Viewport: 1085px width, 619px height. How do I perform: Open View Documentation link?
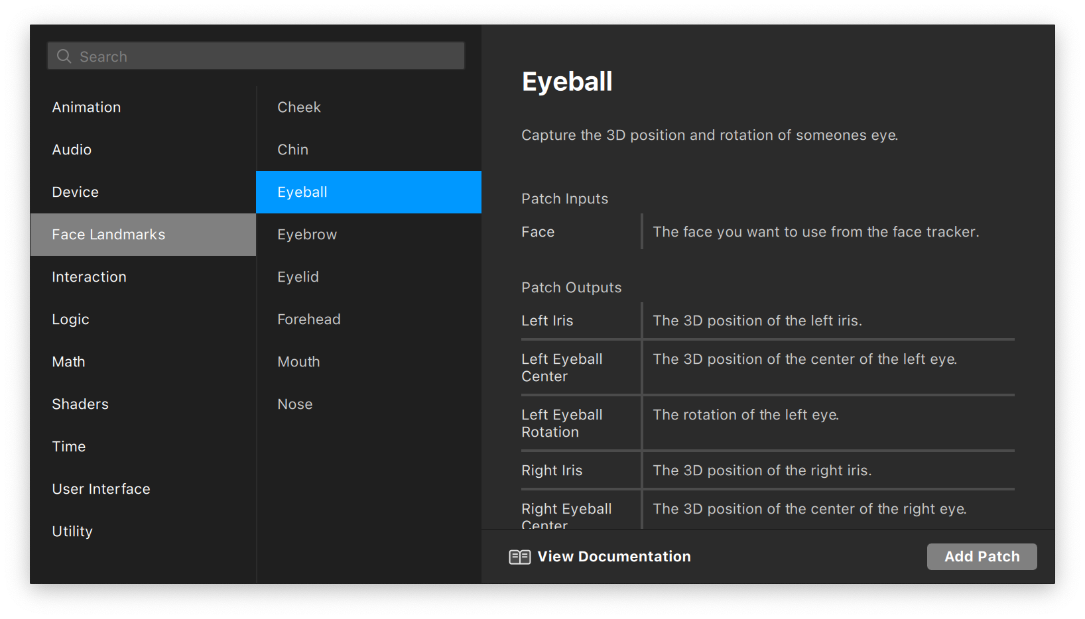(x=613, y=557)
